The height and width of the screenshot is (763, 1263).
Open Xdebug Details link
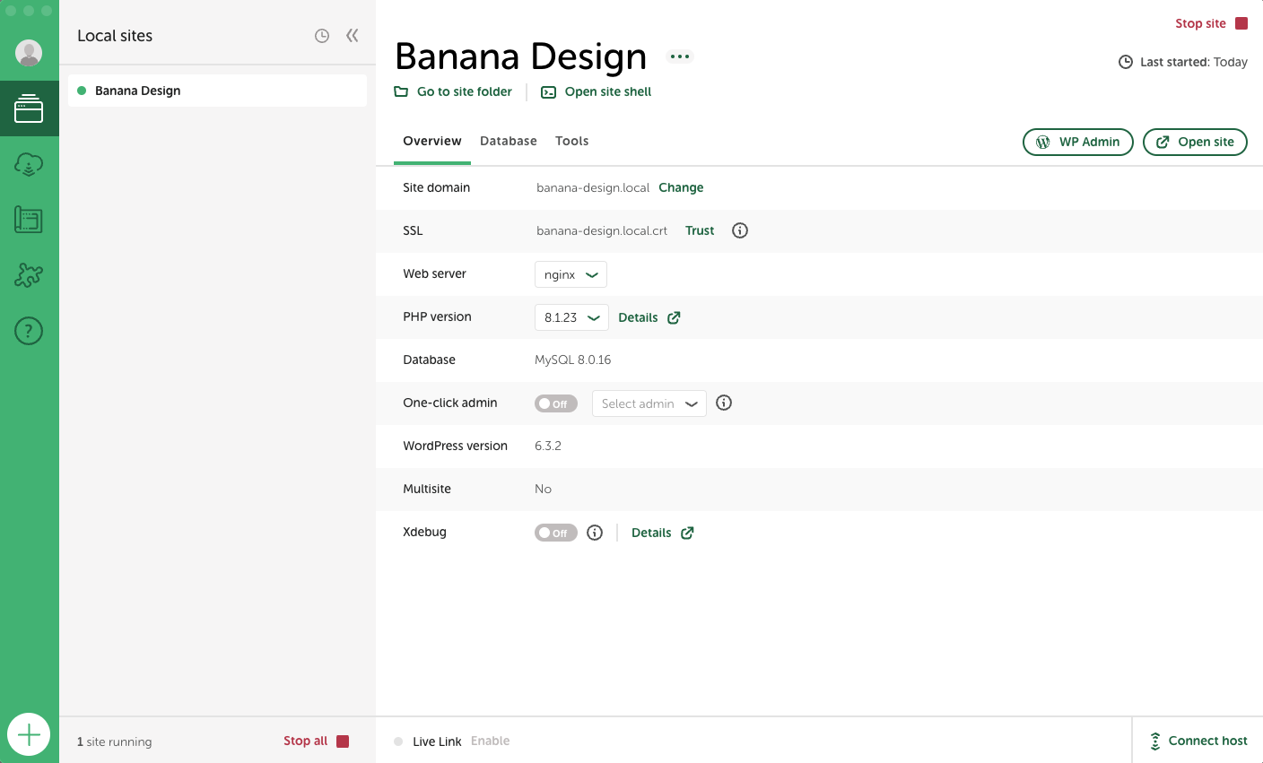click(x=663, y=533)
